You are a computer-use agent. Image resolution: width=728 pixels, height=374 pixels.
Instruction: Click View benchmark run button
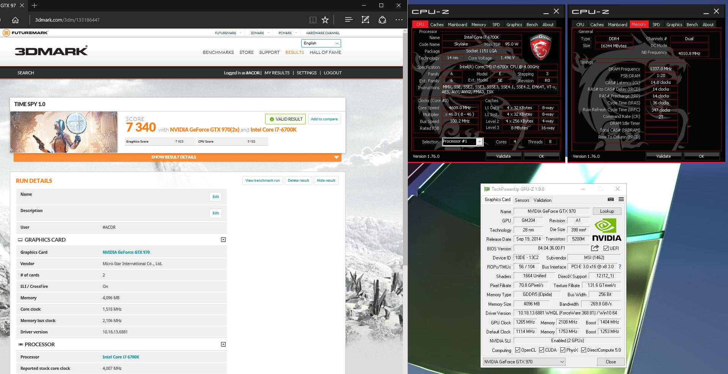click(x=263, y=181)
